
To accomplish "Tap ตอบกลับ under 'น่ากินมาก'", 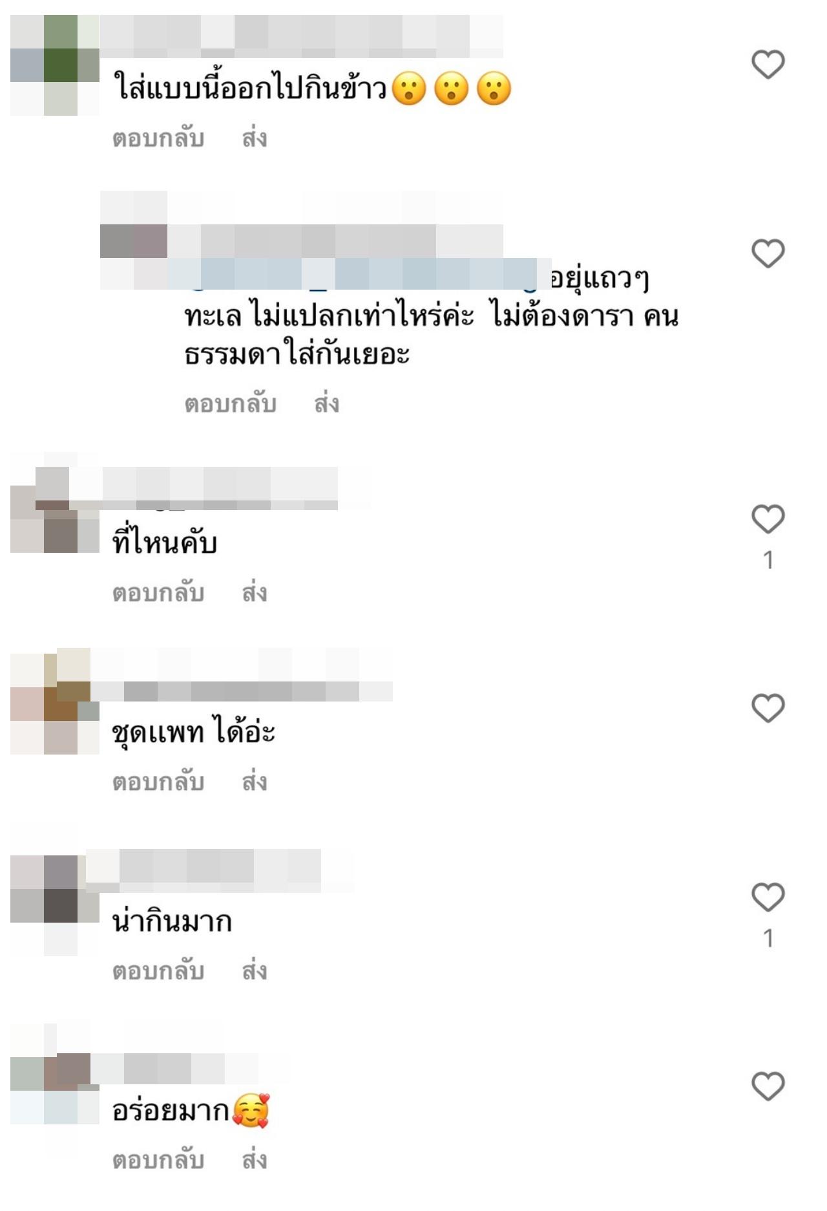I will pyautogui.click(x=158, y=970).
